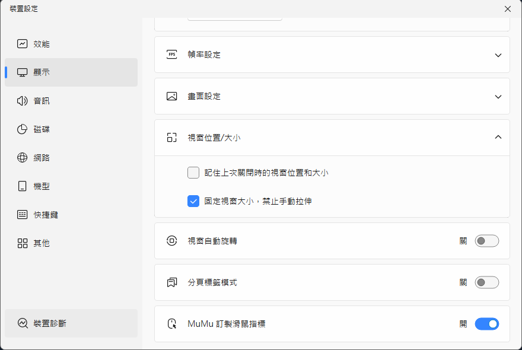
Task: Click the 快捷鍵 keyboard icon
Action: tap(23, 215)
